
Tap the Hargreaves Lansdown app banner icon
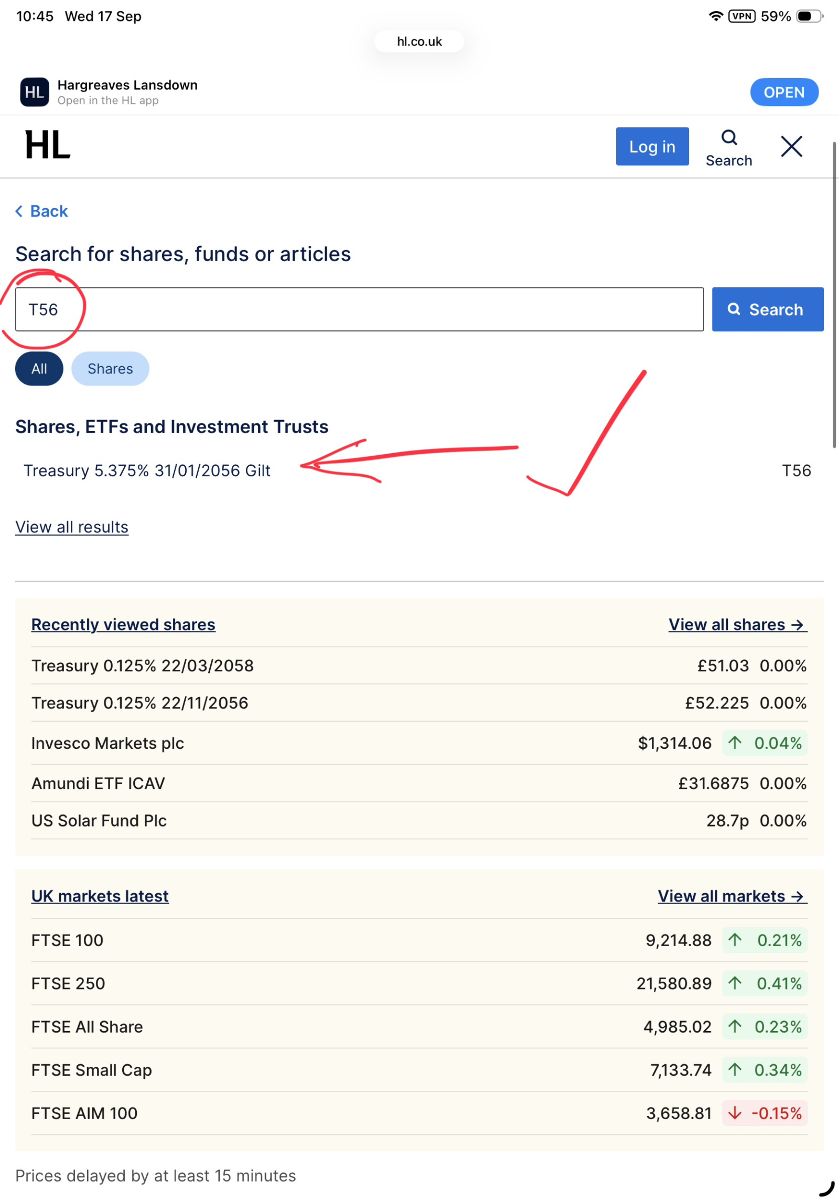(x=35, y=92)
